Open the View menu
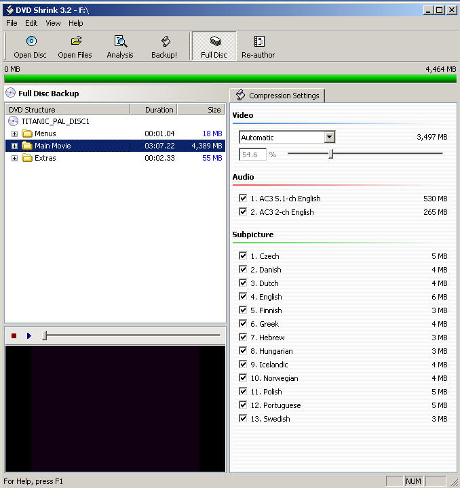 click(53, 23)
